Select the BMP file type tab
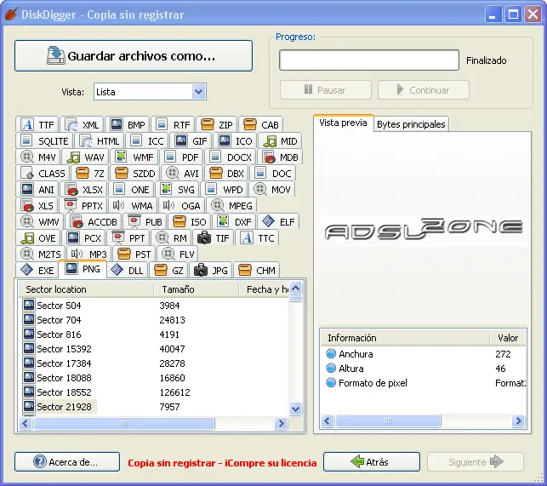Image resolution: width=547 pixels, height=486 pixels. (128, 124)
